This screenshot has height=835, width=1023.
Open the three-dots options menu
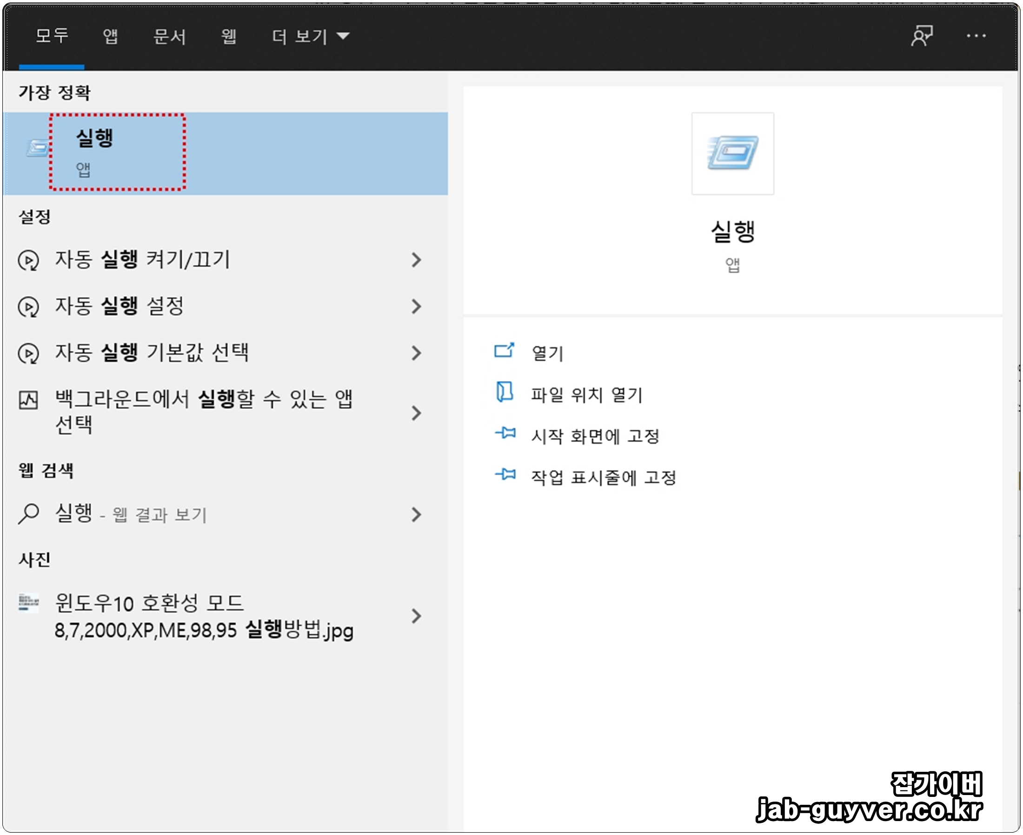click(x=976, y=36)
